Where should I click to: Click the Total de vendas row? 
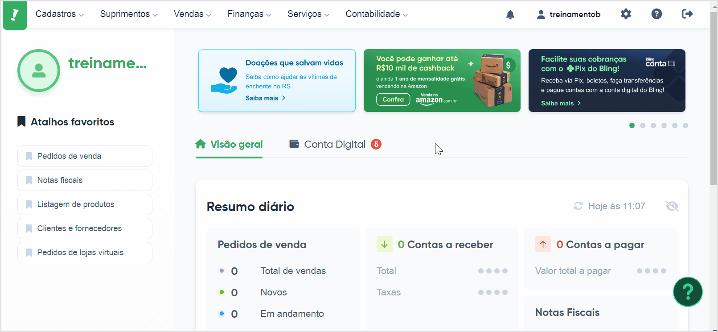[x=272, y=271]
